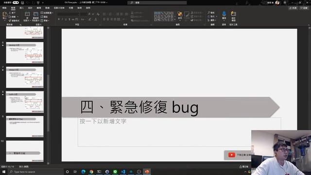Click the Increase Font Size icon
This screenshot has width=311, height=175.
click(x=89, y=14)
